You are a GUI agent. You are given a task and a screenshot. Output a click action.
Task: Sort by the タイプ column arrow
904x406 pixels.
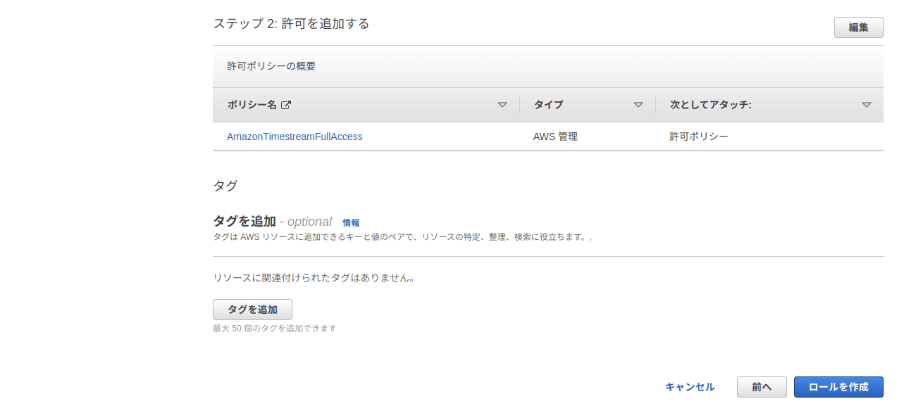coord(638,105)
